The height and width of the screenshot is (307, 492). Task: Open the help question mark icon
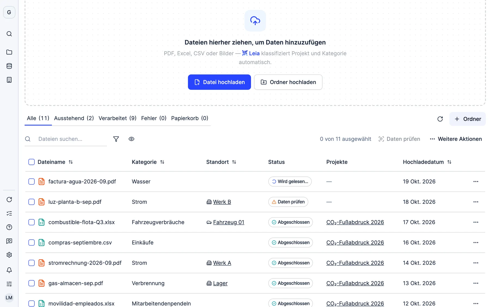(9, 227)
